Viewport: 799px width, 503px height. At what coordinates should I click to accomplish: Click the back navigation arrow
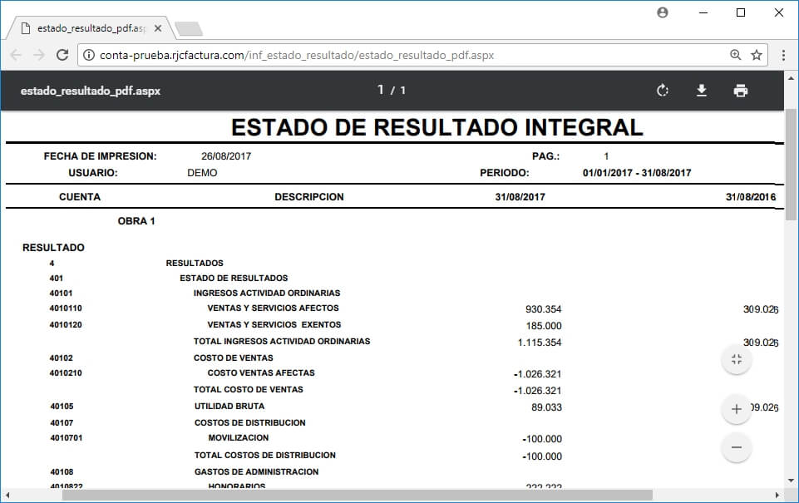point(17,54)
